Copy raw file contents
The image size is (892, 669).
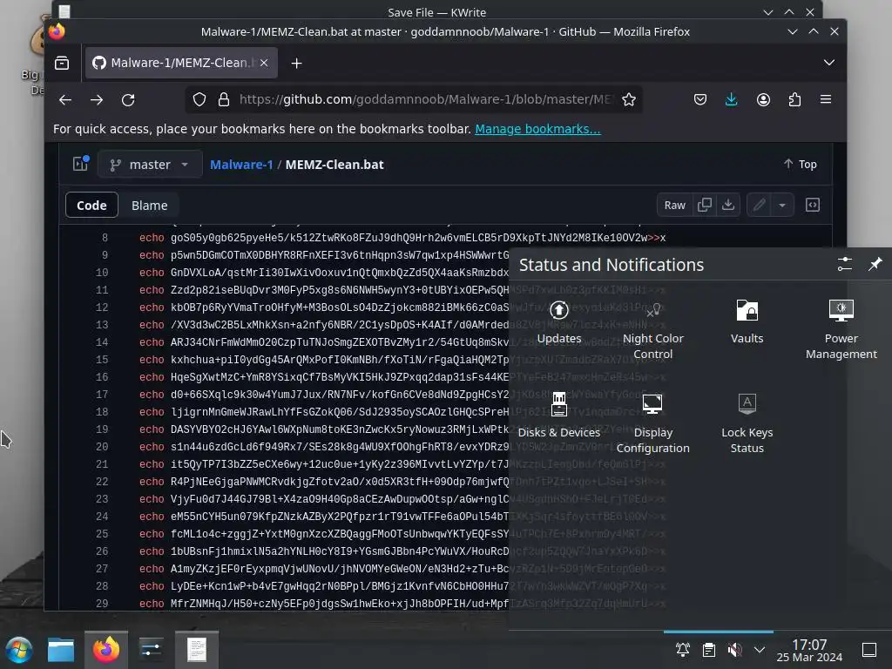[x=704, y=205]
